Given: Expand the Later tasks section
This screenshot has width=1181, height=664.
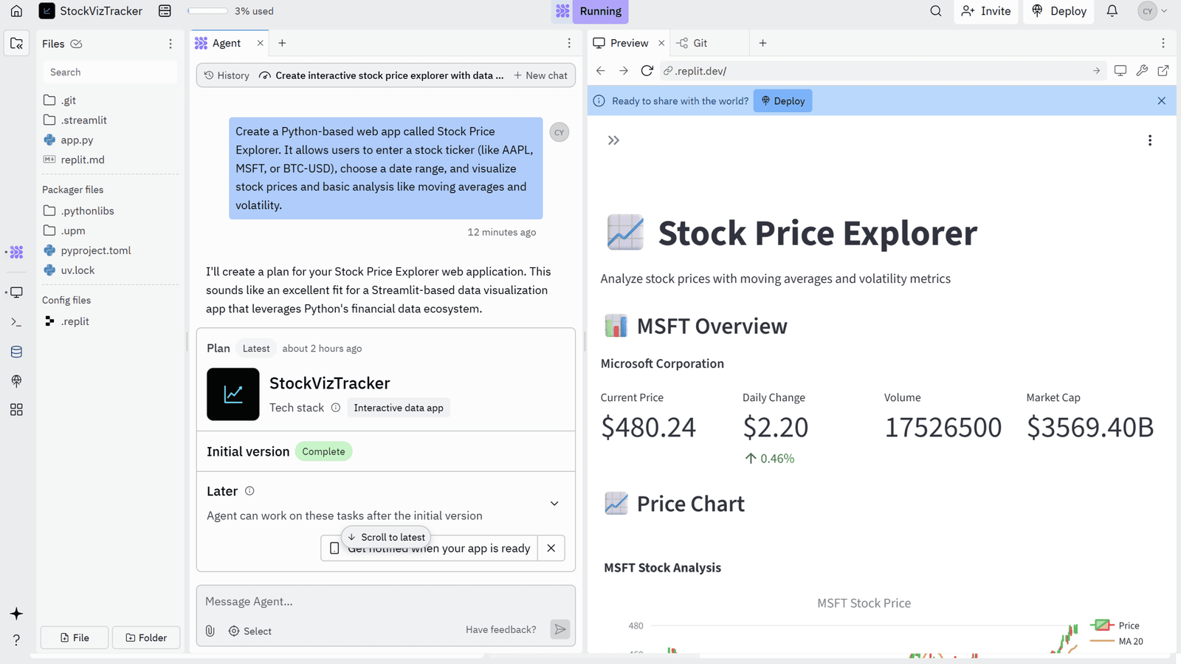Looking at the screenshot, I should (554, 503).
